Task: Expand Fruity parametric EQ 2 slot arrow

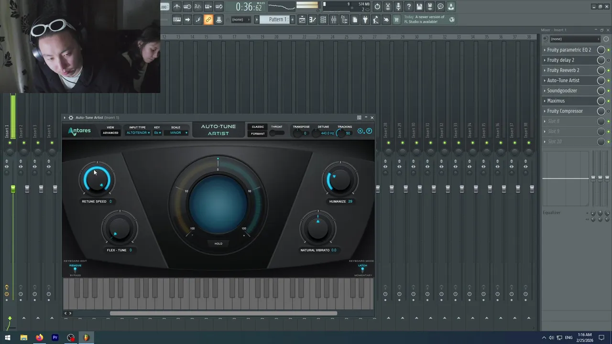Action: pos(545,50)
